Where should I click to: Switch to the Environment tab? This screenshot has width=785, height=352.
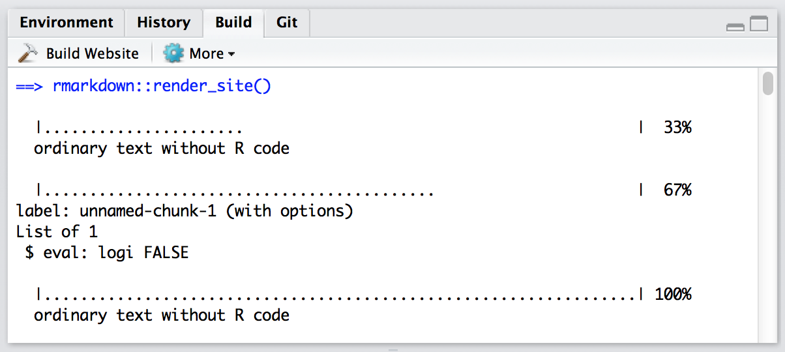pos(67,23)
